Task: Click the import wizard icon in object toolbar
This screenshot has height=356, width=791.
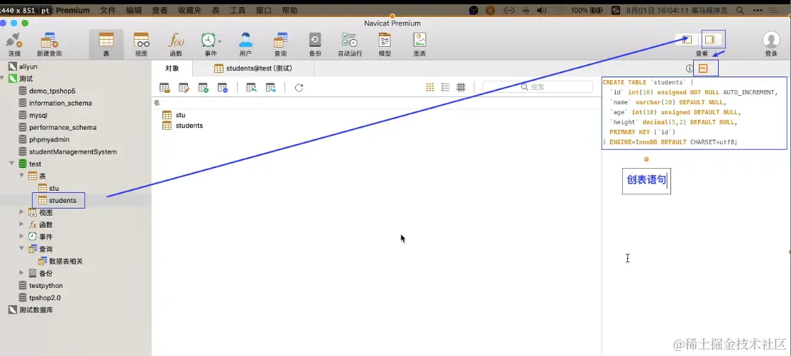Action: pos(251,88)
